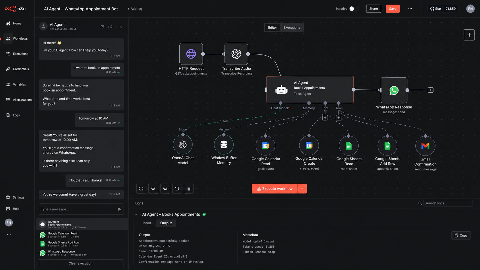Select the Google Calendar Read node
Screen dimensions: 480x270
[x=265, y=146]
